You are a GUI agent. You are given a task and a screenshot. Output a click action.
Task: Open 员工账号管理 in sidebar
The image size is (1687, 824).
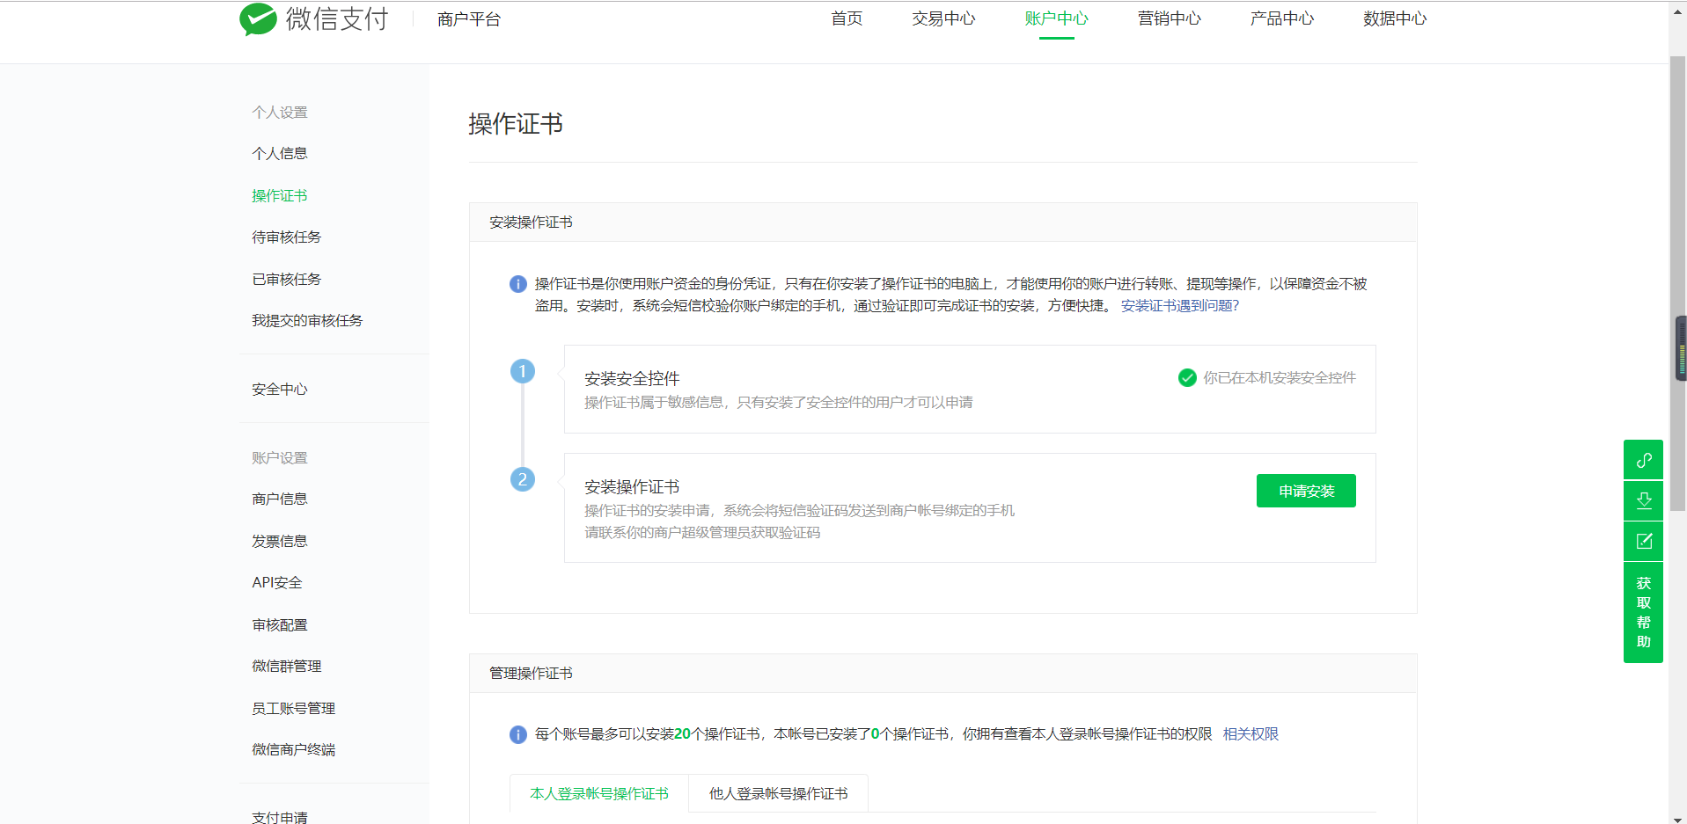point(294,709)
